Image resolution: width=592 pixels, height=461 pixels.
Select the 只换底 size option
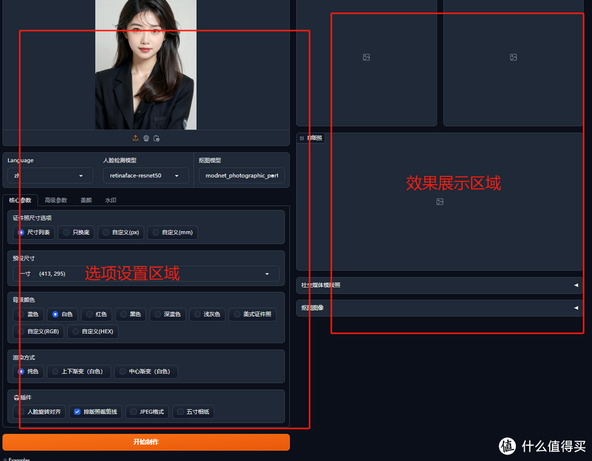(66, 232)
